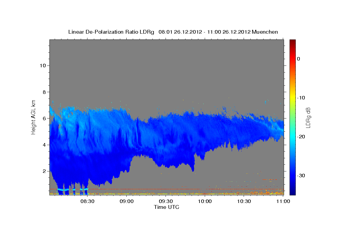Click the colorbar tick label '-10'
351x234 pixels.
(301, 98)
